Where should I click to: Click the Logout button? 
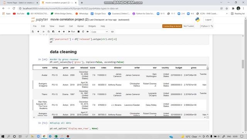point(208,20)
